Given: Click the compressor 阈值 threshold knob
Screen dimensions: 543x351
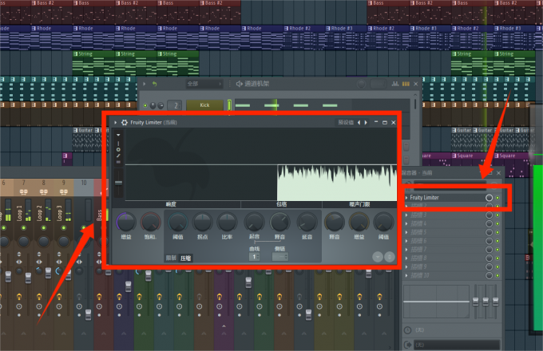Looking at the screenshot, I should 177,222.
